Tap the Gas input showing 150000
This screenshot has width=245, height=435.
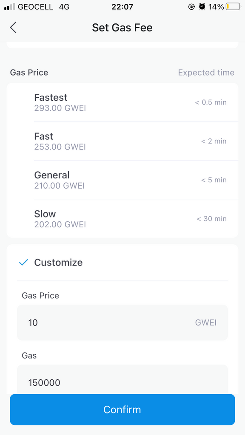pos(122,379)
